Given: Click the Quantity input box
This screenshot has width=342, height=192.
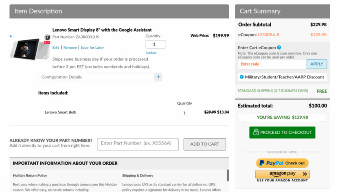Looking at the screenshot, I should pyautogui.click(x=156, y=44).
